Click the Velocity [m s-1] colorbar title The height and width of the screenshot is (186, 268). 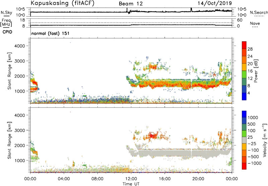[265, 140]
